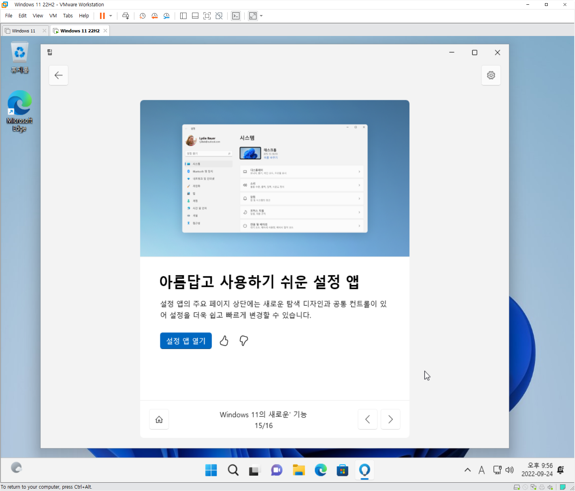Open volume control in system tray

pyautogui.click(x=510, y=470)
